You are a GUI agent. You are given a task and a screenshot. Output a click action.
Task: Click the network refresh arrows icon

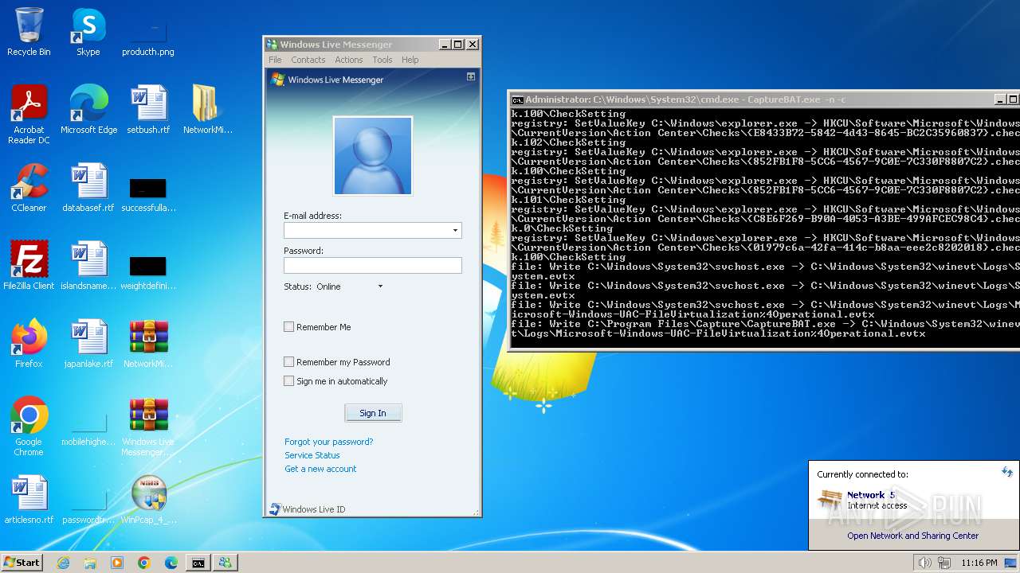tap(1007, 472)
